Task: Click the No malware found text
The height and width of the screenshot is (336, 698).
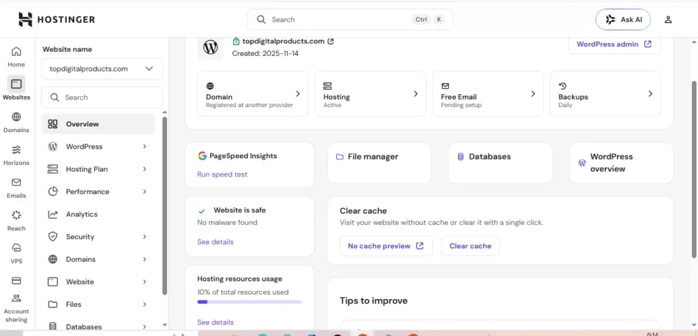Action: [227, 222]
